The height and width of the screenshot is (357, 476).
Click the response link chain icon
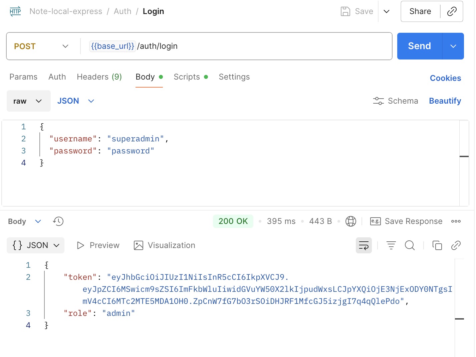coord(456,246)
